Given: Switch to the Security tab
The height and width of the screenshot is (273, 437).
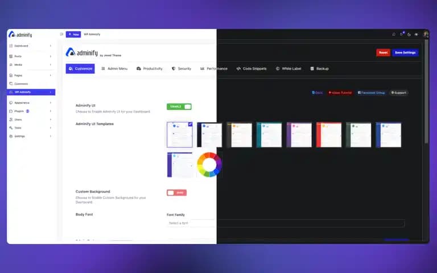Looking at the screenshot, I should pos(182,68).
